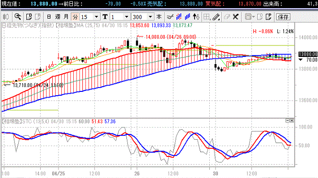Select the monthly (月) timeframe

(x=66, y=17)
